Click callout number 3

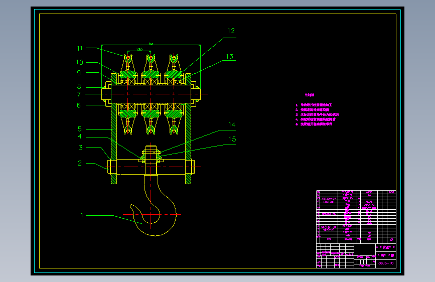click(80, 148)
